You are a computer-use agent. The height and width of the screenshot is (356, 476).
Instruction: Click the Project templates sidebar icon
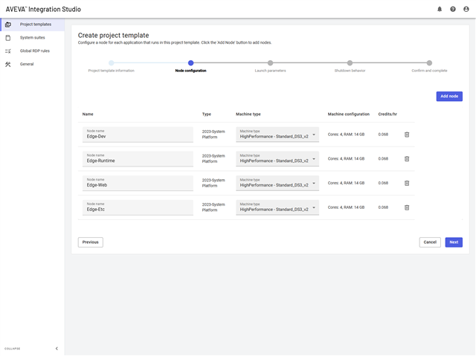click(x=8, y=25)
